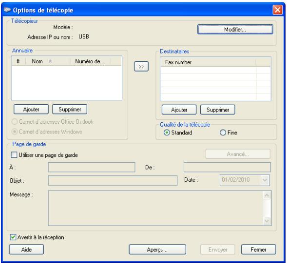Click the À : recipient text field

coord(92,167)
